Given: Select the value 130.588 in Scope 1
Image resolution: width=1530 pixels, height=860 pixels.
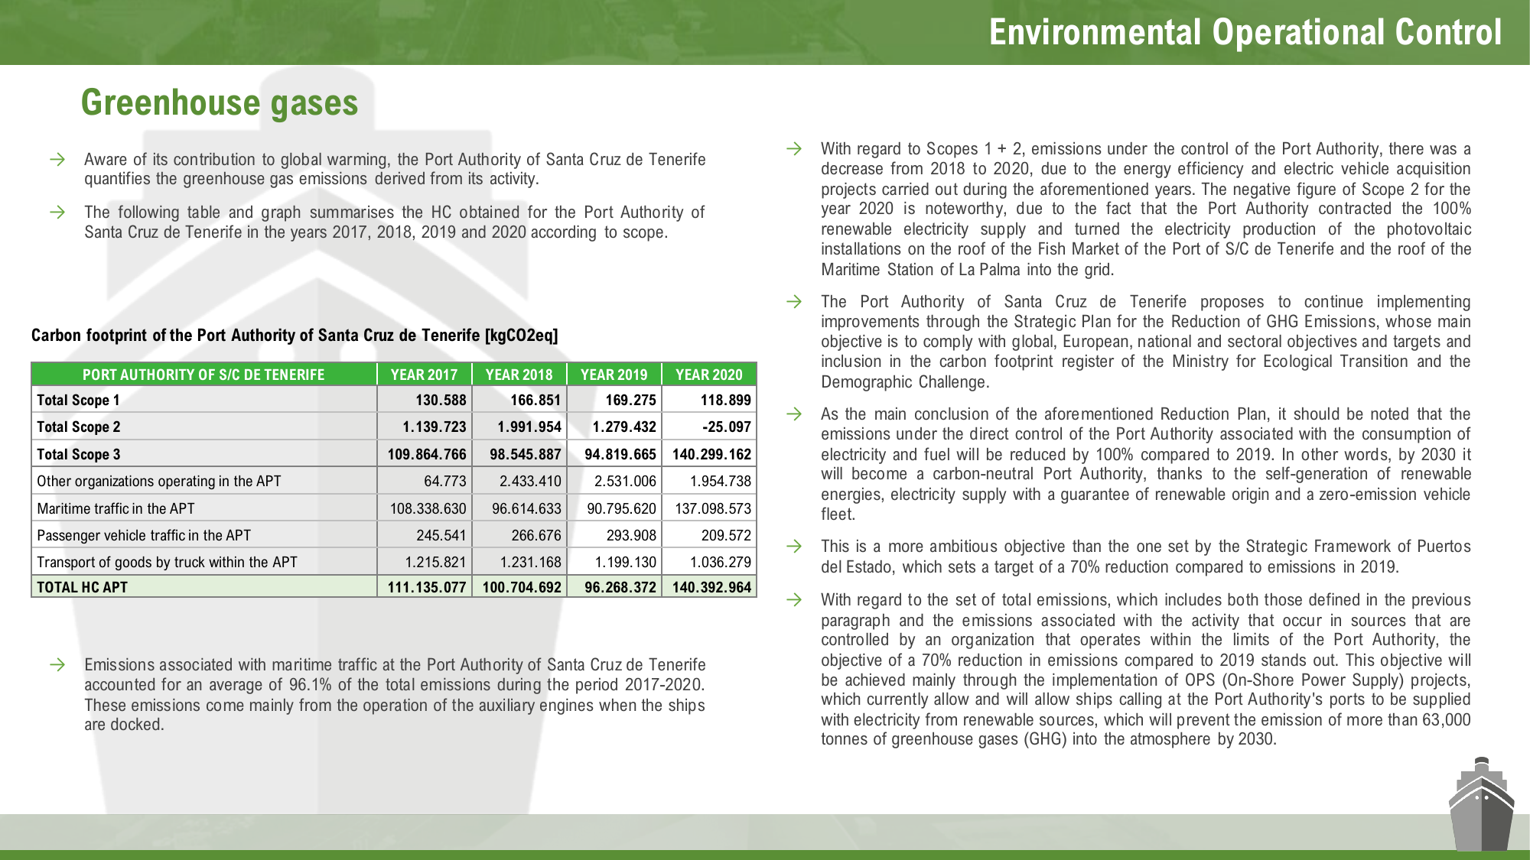Looking at the screenshot, I should [441, 400].
